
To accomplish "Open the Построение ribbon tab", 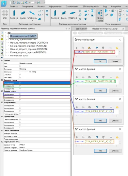I will pos(27,7).
